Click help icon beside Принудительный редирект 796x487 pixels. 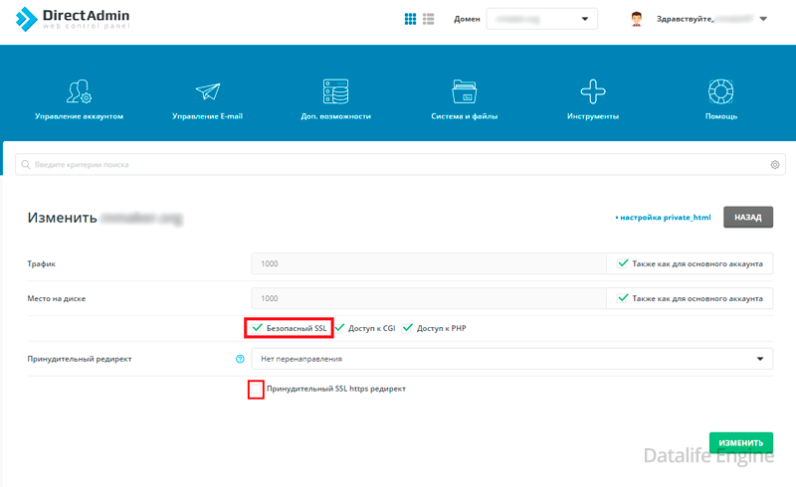[240, 359]
